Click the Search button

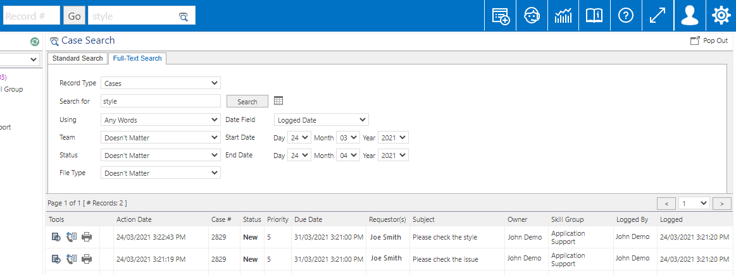click(247, 101)
